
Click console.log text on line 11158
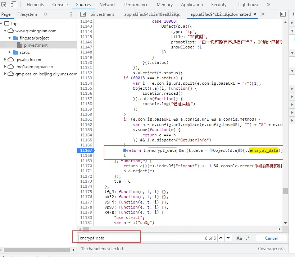click(155, 104)
